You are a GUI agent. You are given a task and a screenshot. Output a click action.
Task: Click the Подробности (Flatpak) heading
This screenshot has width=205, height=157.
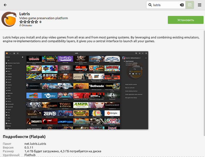click(x=24, y=137)
